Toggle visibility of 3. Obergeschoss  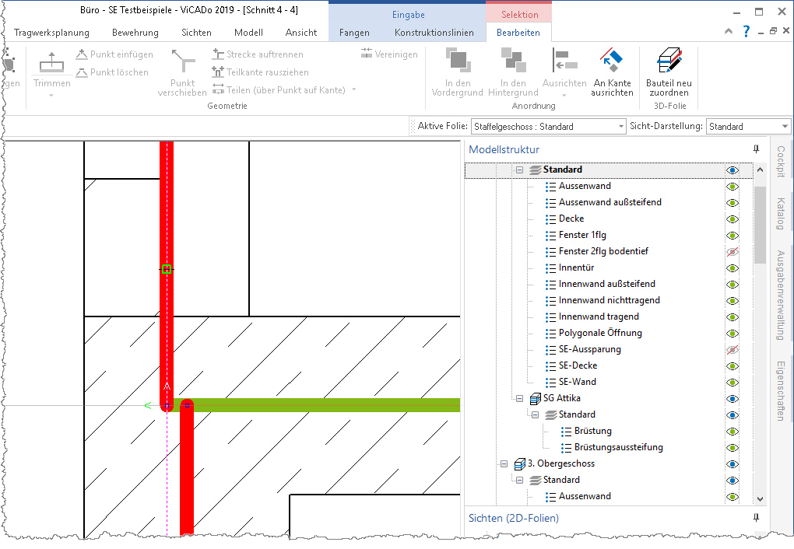[733, 464]
